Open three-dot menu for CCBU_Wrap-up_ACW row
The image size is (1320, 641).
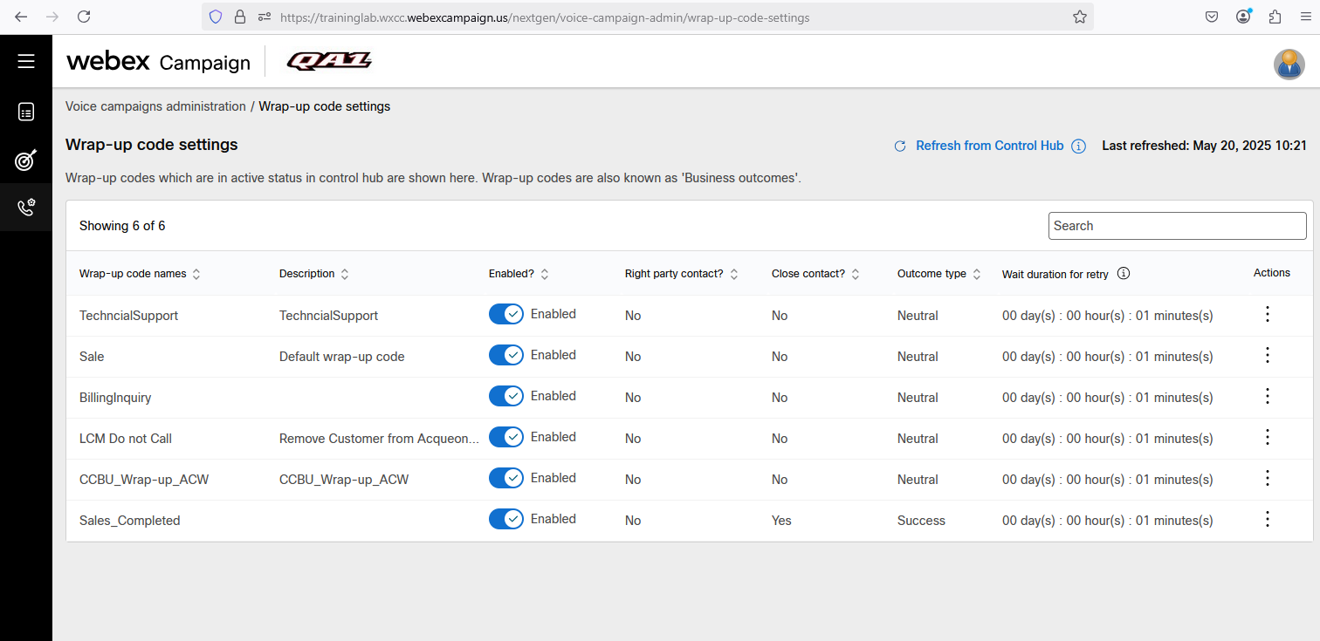(x=1268, y=479)
